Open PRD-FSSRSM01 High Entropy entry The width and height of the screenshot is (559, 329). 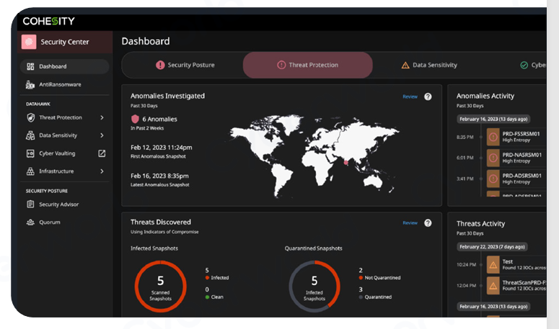[516, 137]
